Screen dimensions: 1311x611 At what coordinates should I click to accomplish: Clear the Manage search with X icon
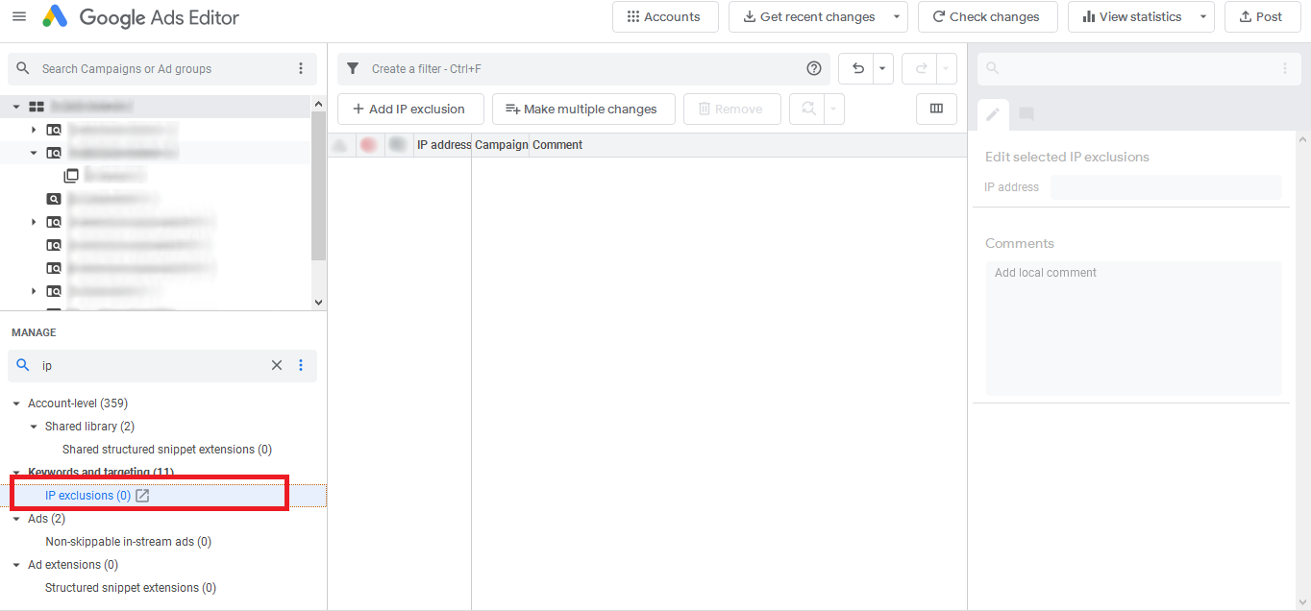tap(277, 365)
